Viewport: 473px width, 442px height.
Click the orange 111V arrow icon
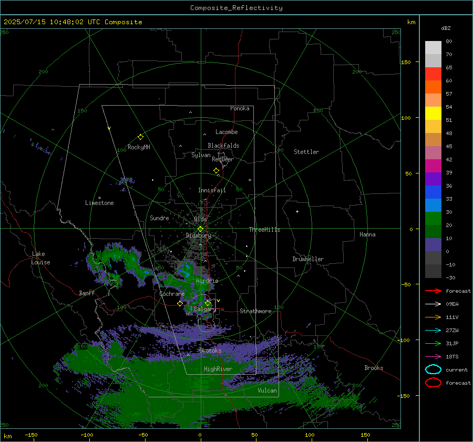point(433,317)
